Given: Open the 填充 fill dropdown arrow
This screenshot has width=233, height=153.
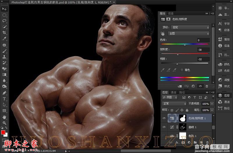Looking at the screenshot, I should (212, 110).
